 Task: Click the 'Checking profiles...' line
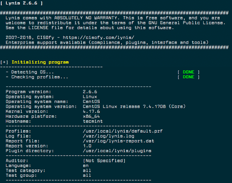[37, 77]
